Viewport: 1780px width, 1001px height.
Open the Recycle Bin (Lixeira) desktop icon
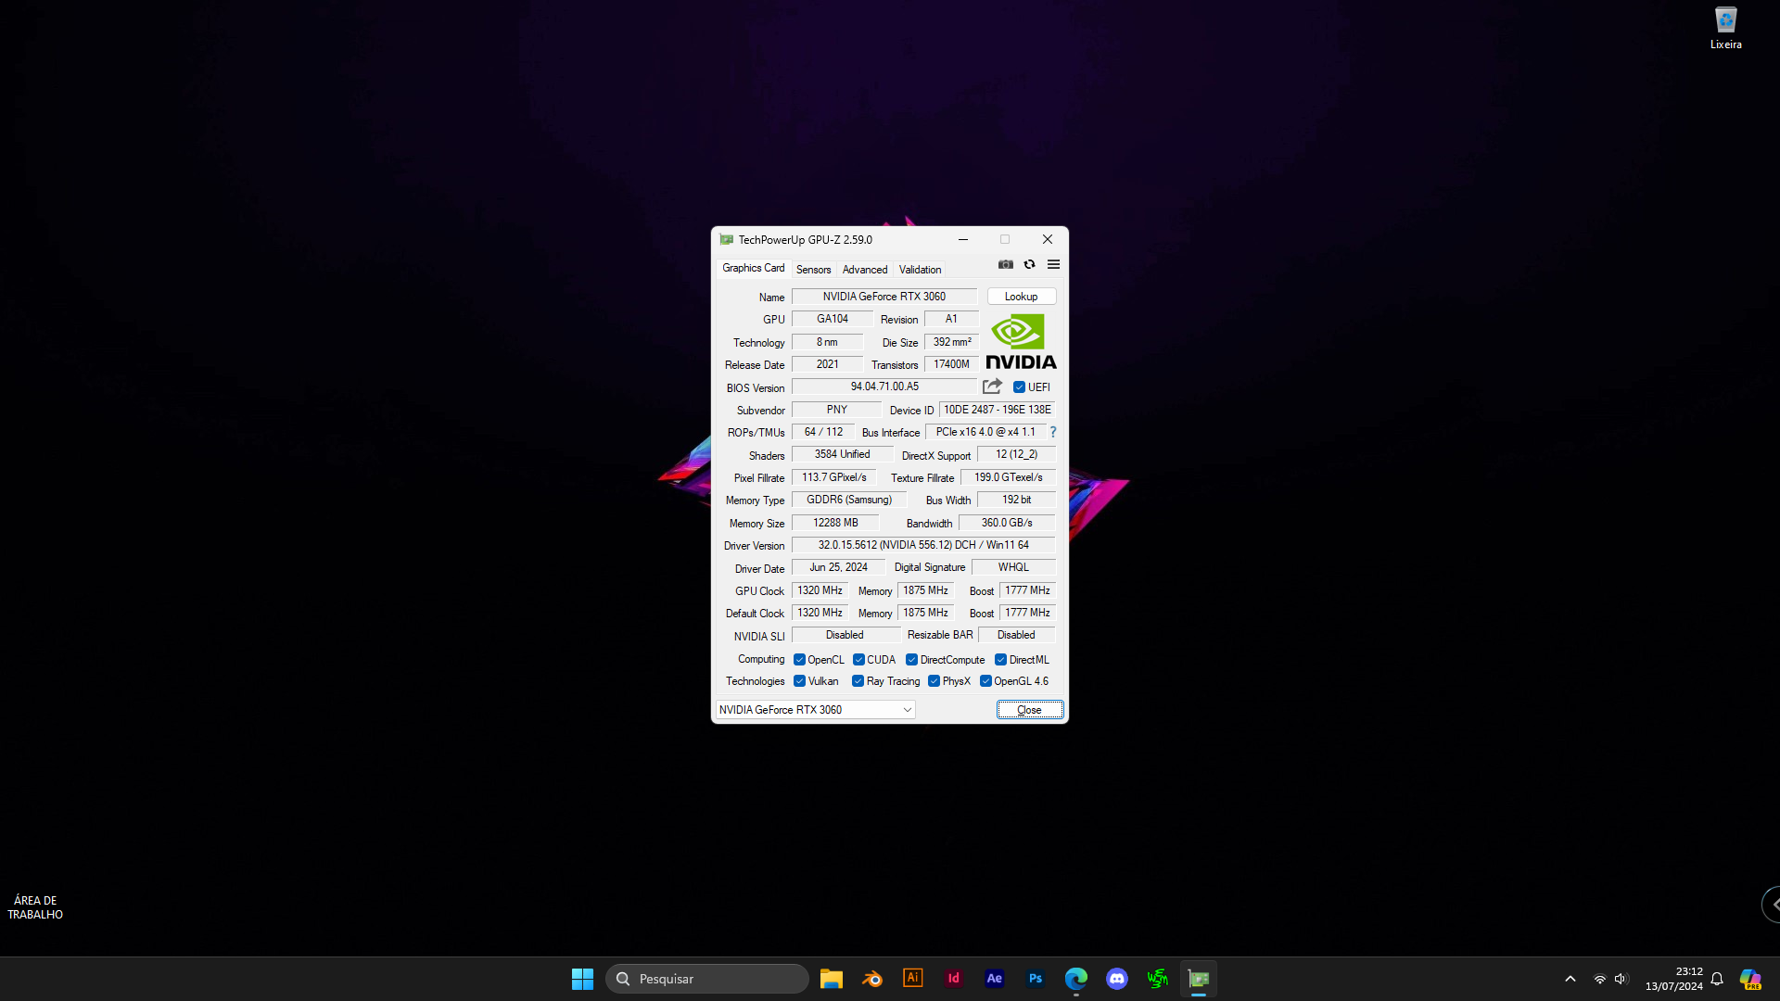coord(1725,29)
